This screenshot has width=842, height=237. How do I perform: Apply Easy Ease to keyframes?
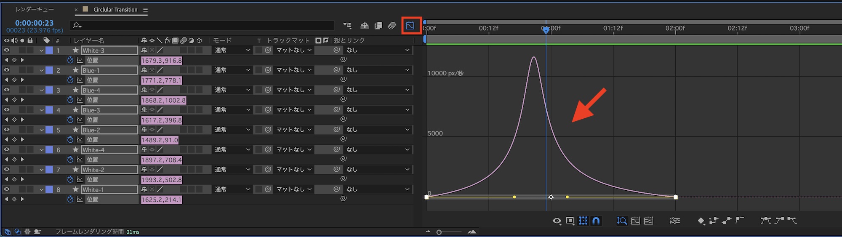(765, 220)
